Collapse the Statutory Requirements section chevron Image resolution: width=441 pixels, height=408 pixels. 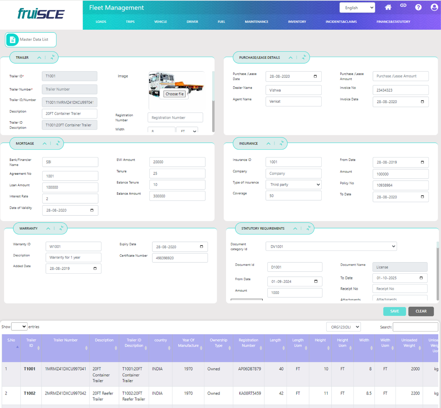(295, 228)
